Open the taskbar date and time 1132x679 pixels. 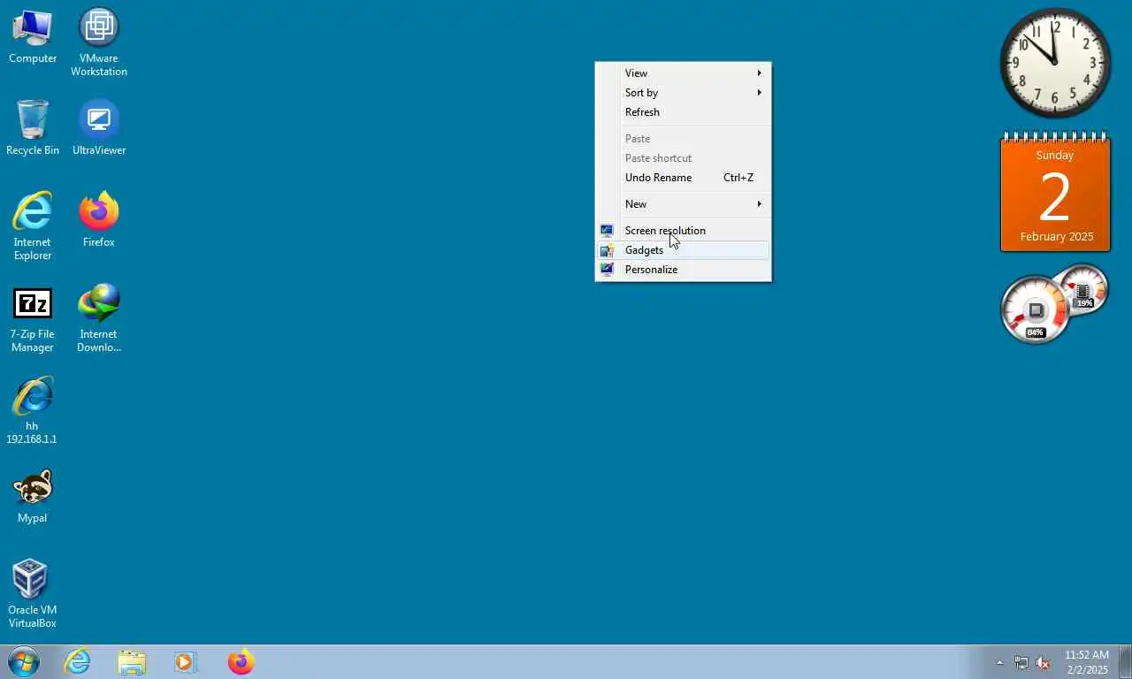click(x=1087, y=662)
